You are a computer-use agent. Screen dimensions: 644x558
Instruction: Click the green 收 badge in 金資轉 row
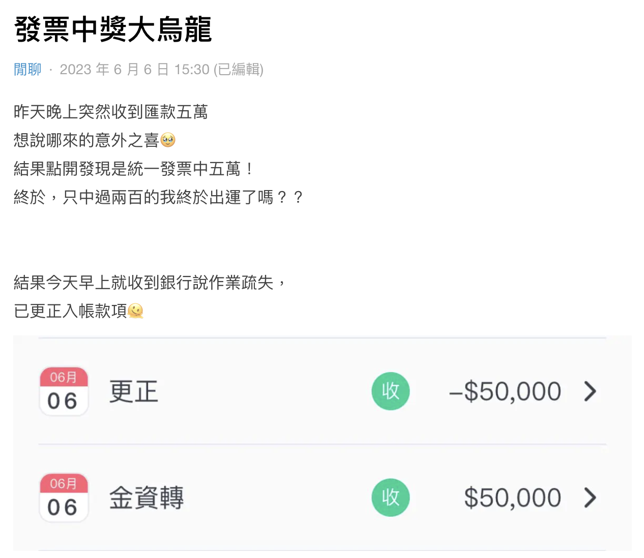pyautogui.click(x=391, y=498)
